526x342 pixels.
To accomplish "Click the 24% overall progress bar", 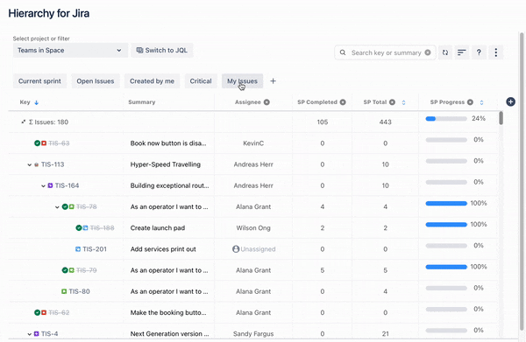I will pos(446,119).
